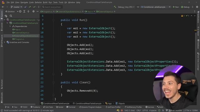Open the Conditional...ableExample run configuration dropdown
This screenshot has width=200, height=112.
tap(156, 7)
